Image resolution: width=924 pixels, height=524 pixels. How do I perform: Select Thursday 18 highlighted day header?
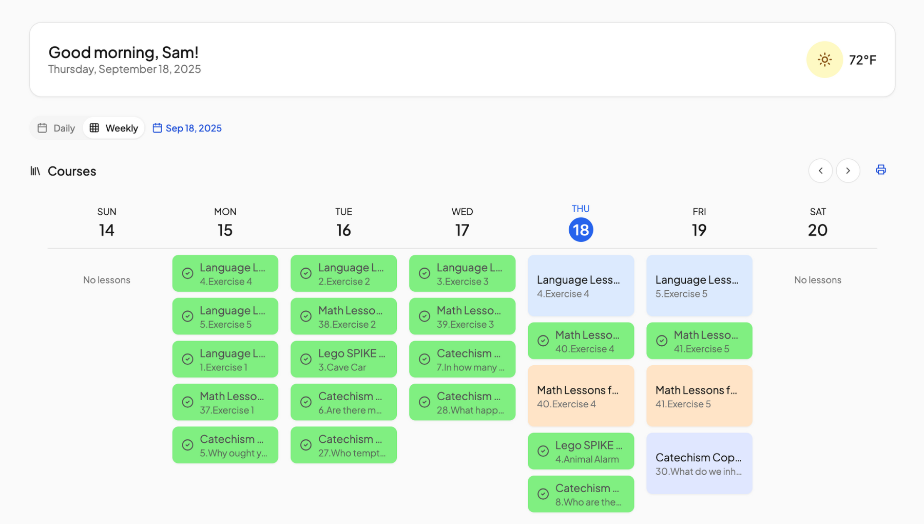pos(581,229)
